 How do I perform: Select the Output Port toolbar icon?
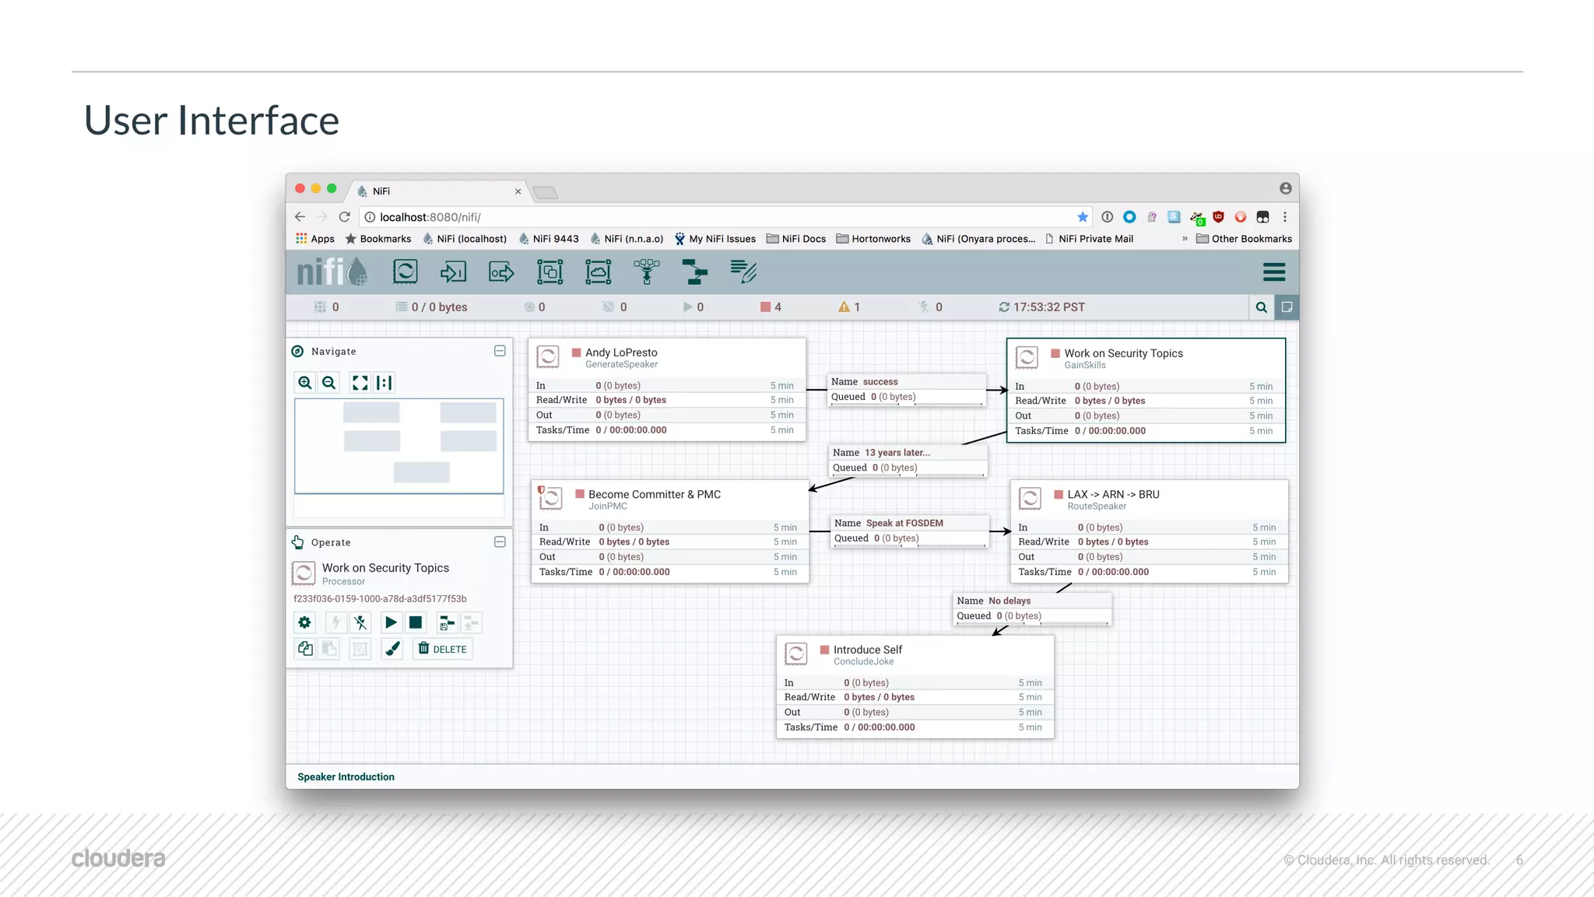(501, 272)
